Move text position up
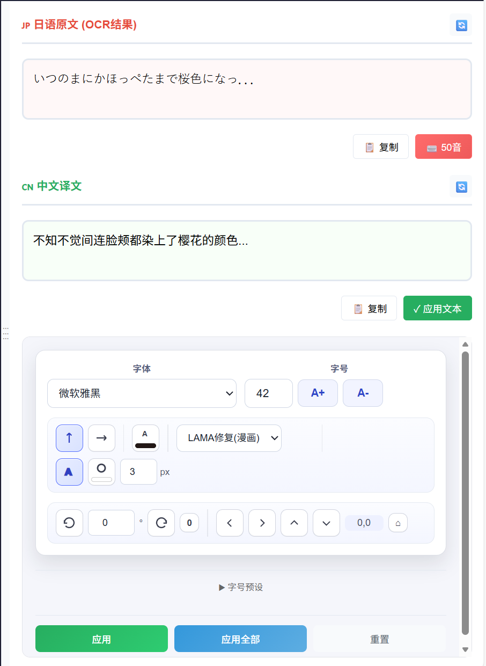This screenshot has width=486, height=666. 294,523
